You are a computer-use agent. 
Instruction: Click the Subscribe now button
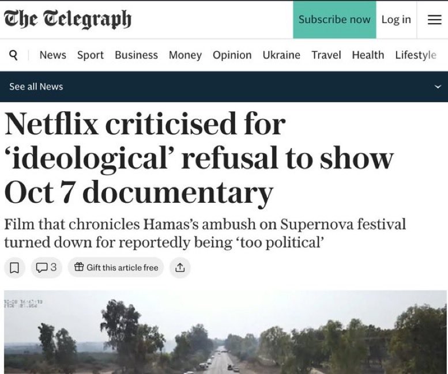(334, 20)
